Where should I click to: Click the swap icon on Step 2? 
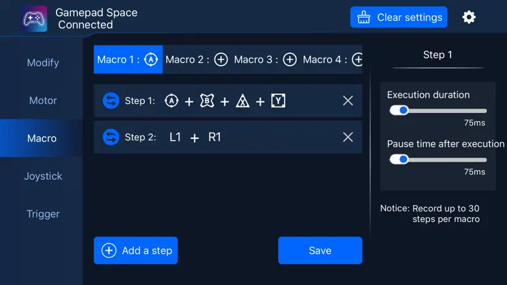(111, 137)
